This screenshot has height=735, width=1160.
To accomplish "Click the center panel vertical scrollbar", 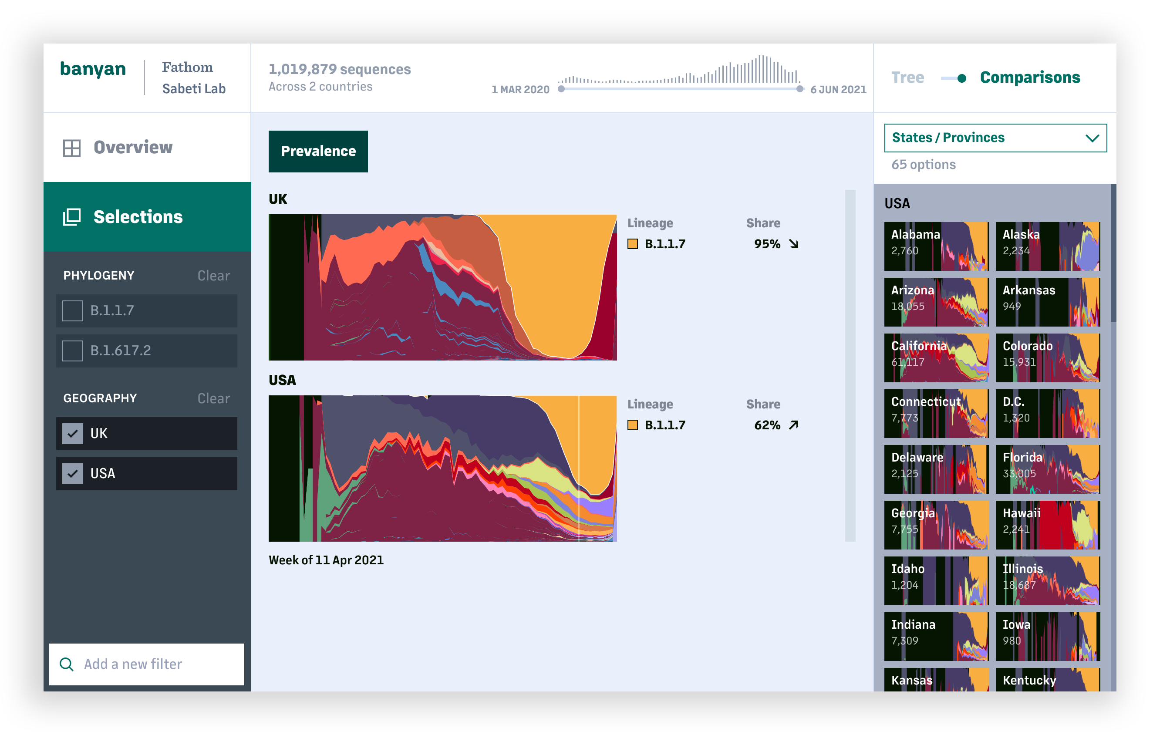I will [850, 366].
